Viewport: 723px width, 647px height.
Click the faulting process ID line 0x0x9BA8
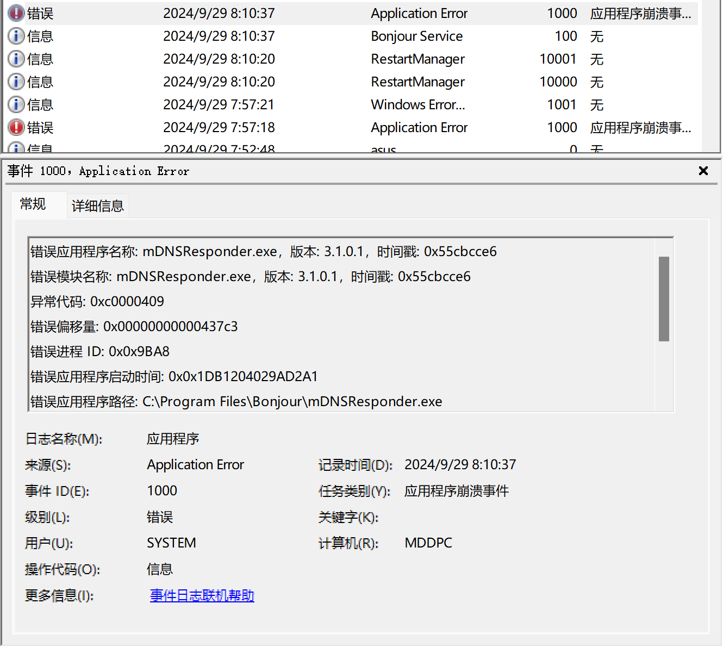tap(100, 351)
